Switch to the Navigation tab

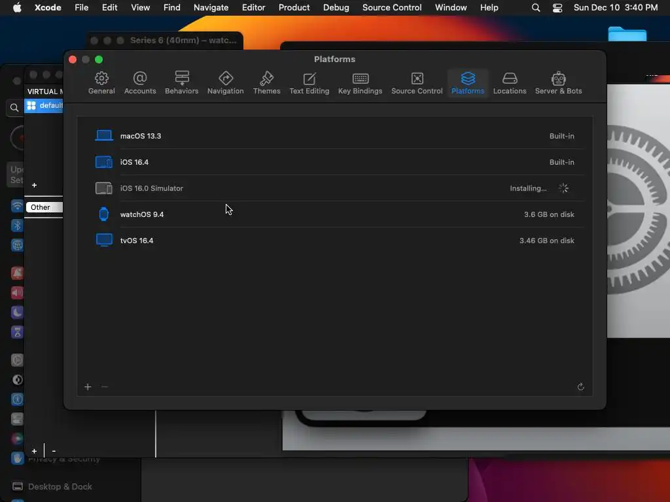pos(225,83)
